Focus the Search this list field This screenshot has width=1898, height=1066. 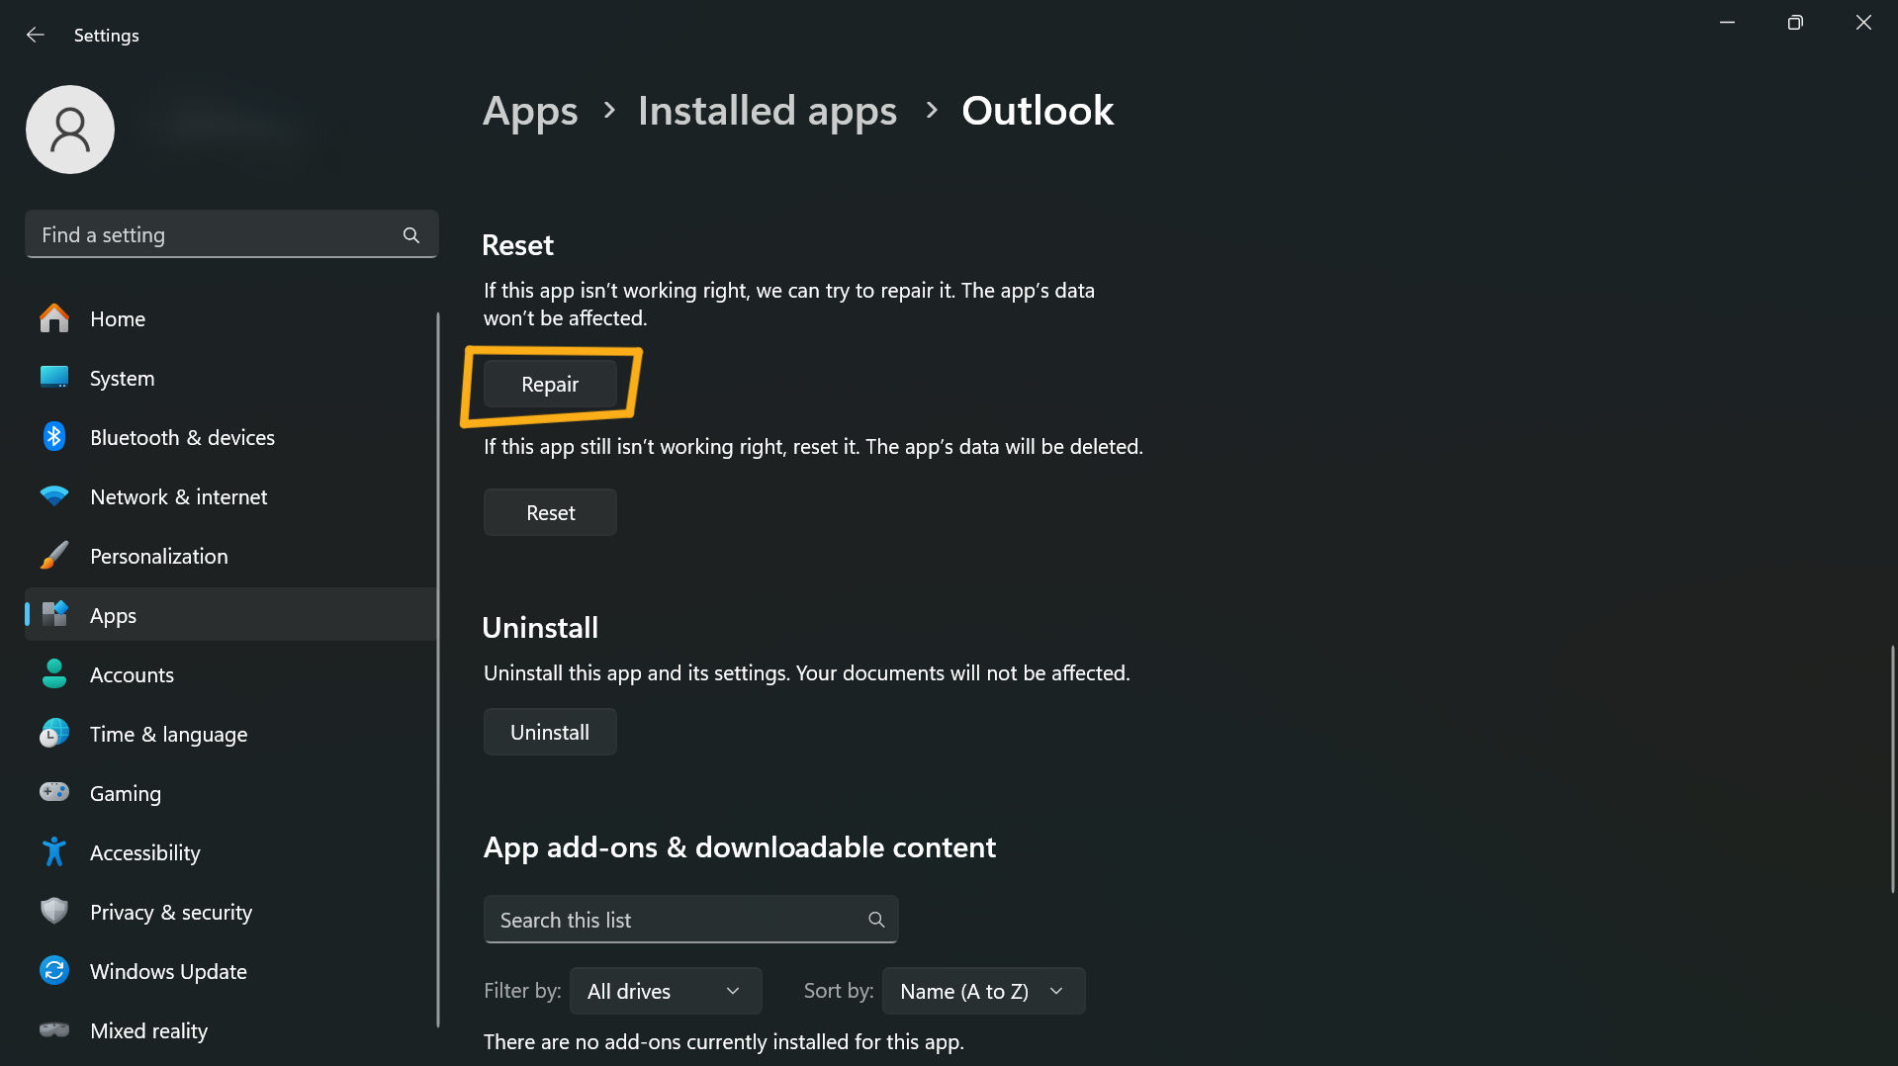click(x=690, y=920)
